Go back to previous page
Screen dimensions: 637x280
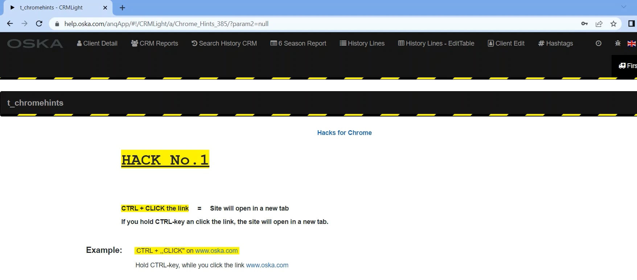(x=10, y=24)
